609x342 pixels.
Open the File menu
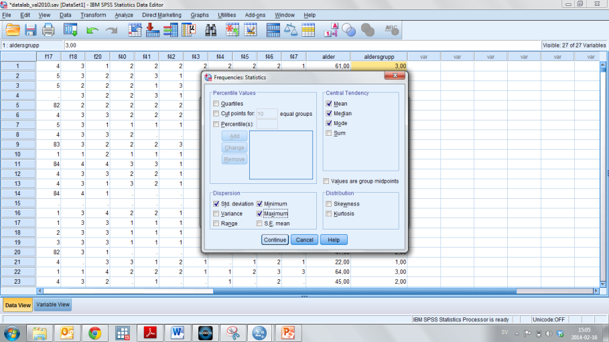(7, 15)
